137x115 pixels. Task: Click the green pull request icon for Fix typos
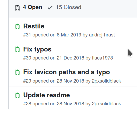click(x=17, y=49)
